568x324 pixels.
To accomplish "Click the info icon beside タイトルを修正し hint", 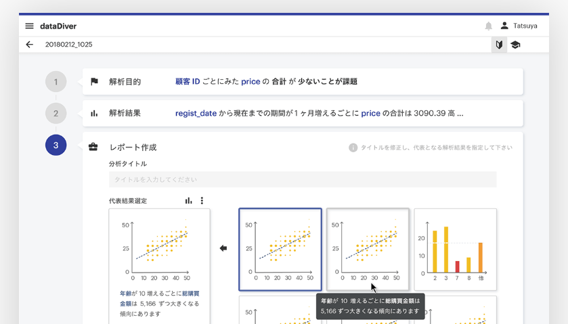I will (x=353, y=147).
